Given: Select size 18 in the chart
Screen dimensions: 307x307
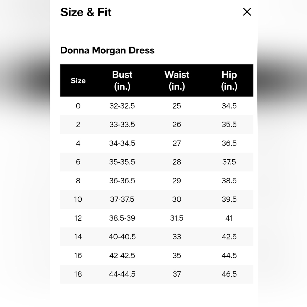Looking at the screenshot, I should click(x=78, y=274).
